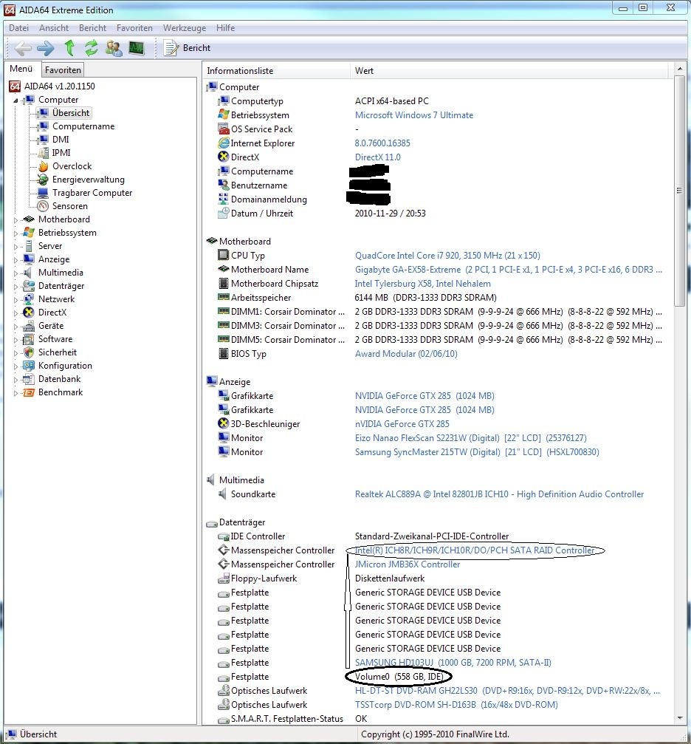The image size is (691, 744).
Task: Click the Bericht report page icon
Action: point(171,48)
